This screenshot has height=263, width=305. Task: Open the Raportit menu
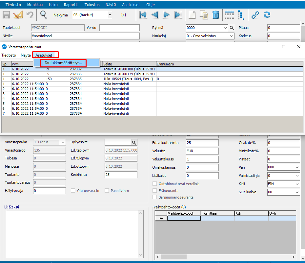[x=71, y=5]
